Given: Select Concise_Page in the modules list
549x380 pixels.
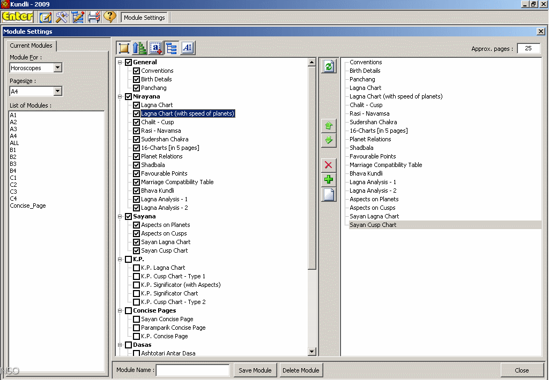Looking at the screenshot, I should click(x=28, y=206).
